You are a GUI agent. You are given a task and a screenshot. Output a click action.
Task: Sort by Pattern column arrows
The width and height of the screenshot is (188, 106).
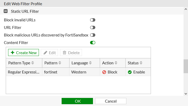60,63
